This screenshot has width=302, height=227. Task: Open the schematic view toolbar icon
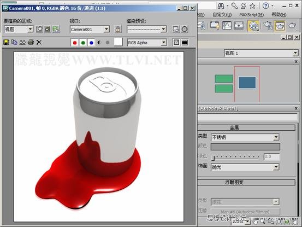pos(239,26)
